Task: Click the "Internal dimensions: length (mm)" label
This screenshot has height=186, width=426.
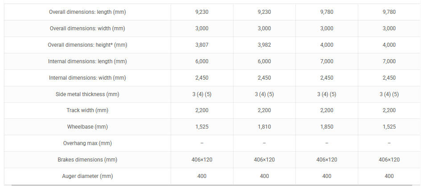Action: click(87, 61)
